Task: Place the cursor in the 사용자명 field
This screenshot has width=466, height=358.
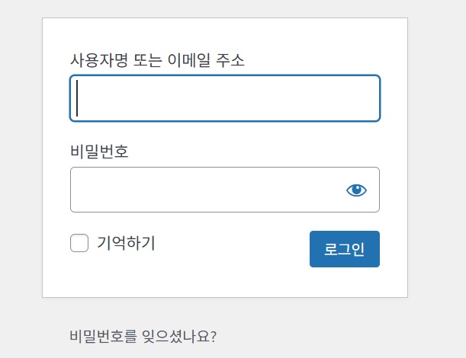Action: pos(224,98)
